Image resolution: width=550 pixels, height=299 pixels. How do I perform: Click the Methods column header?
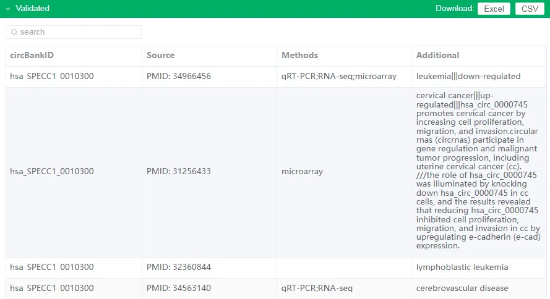(x=299, y=56)
